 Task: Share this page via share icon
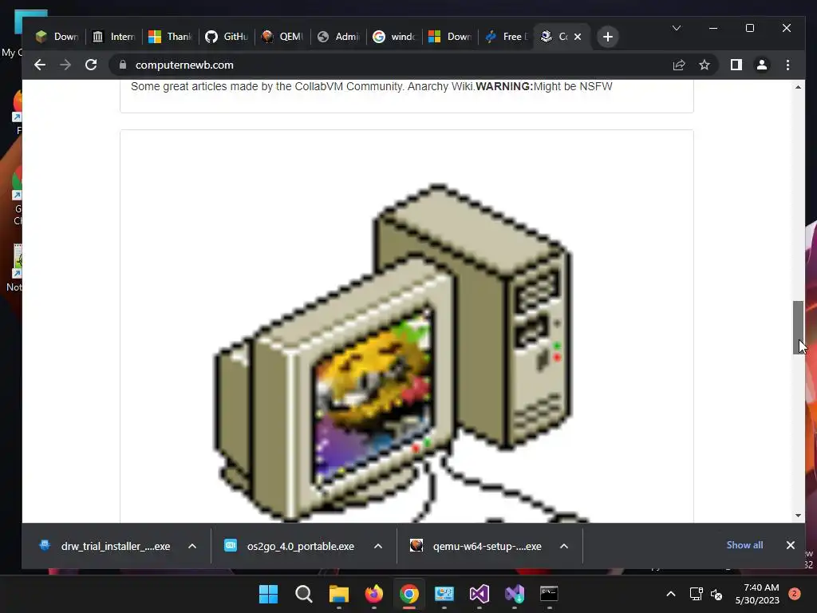679,65
